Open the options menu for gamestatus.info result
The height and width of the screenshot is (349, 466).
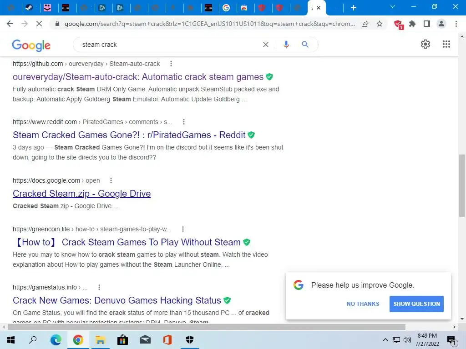(99, 287)
